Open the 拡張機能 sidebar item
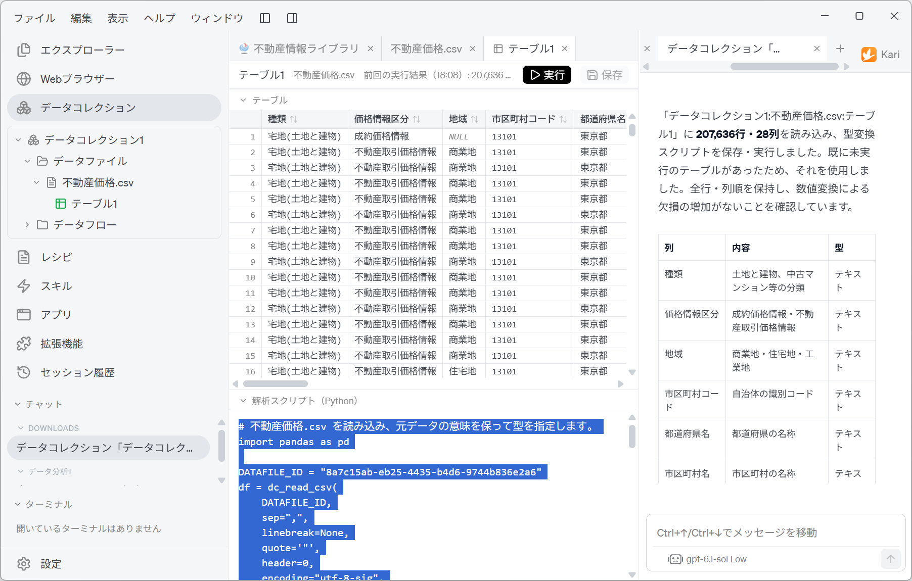Screen dimensions: 912x581 click(114, 344)
